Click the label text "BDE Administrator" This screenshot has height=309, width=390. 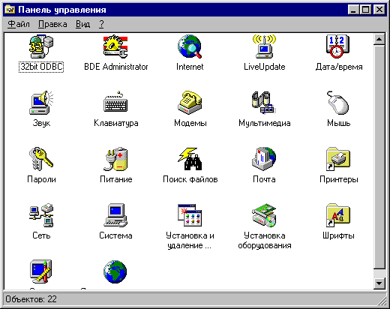(x=116, y=67)
